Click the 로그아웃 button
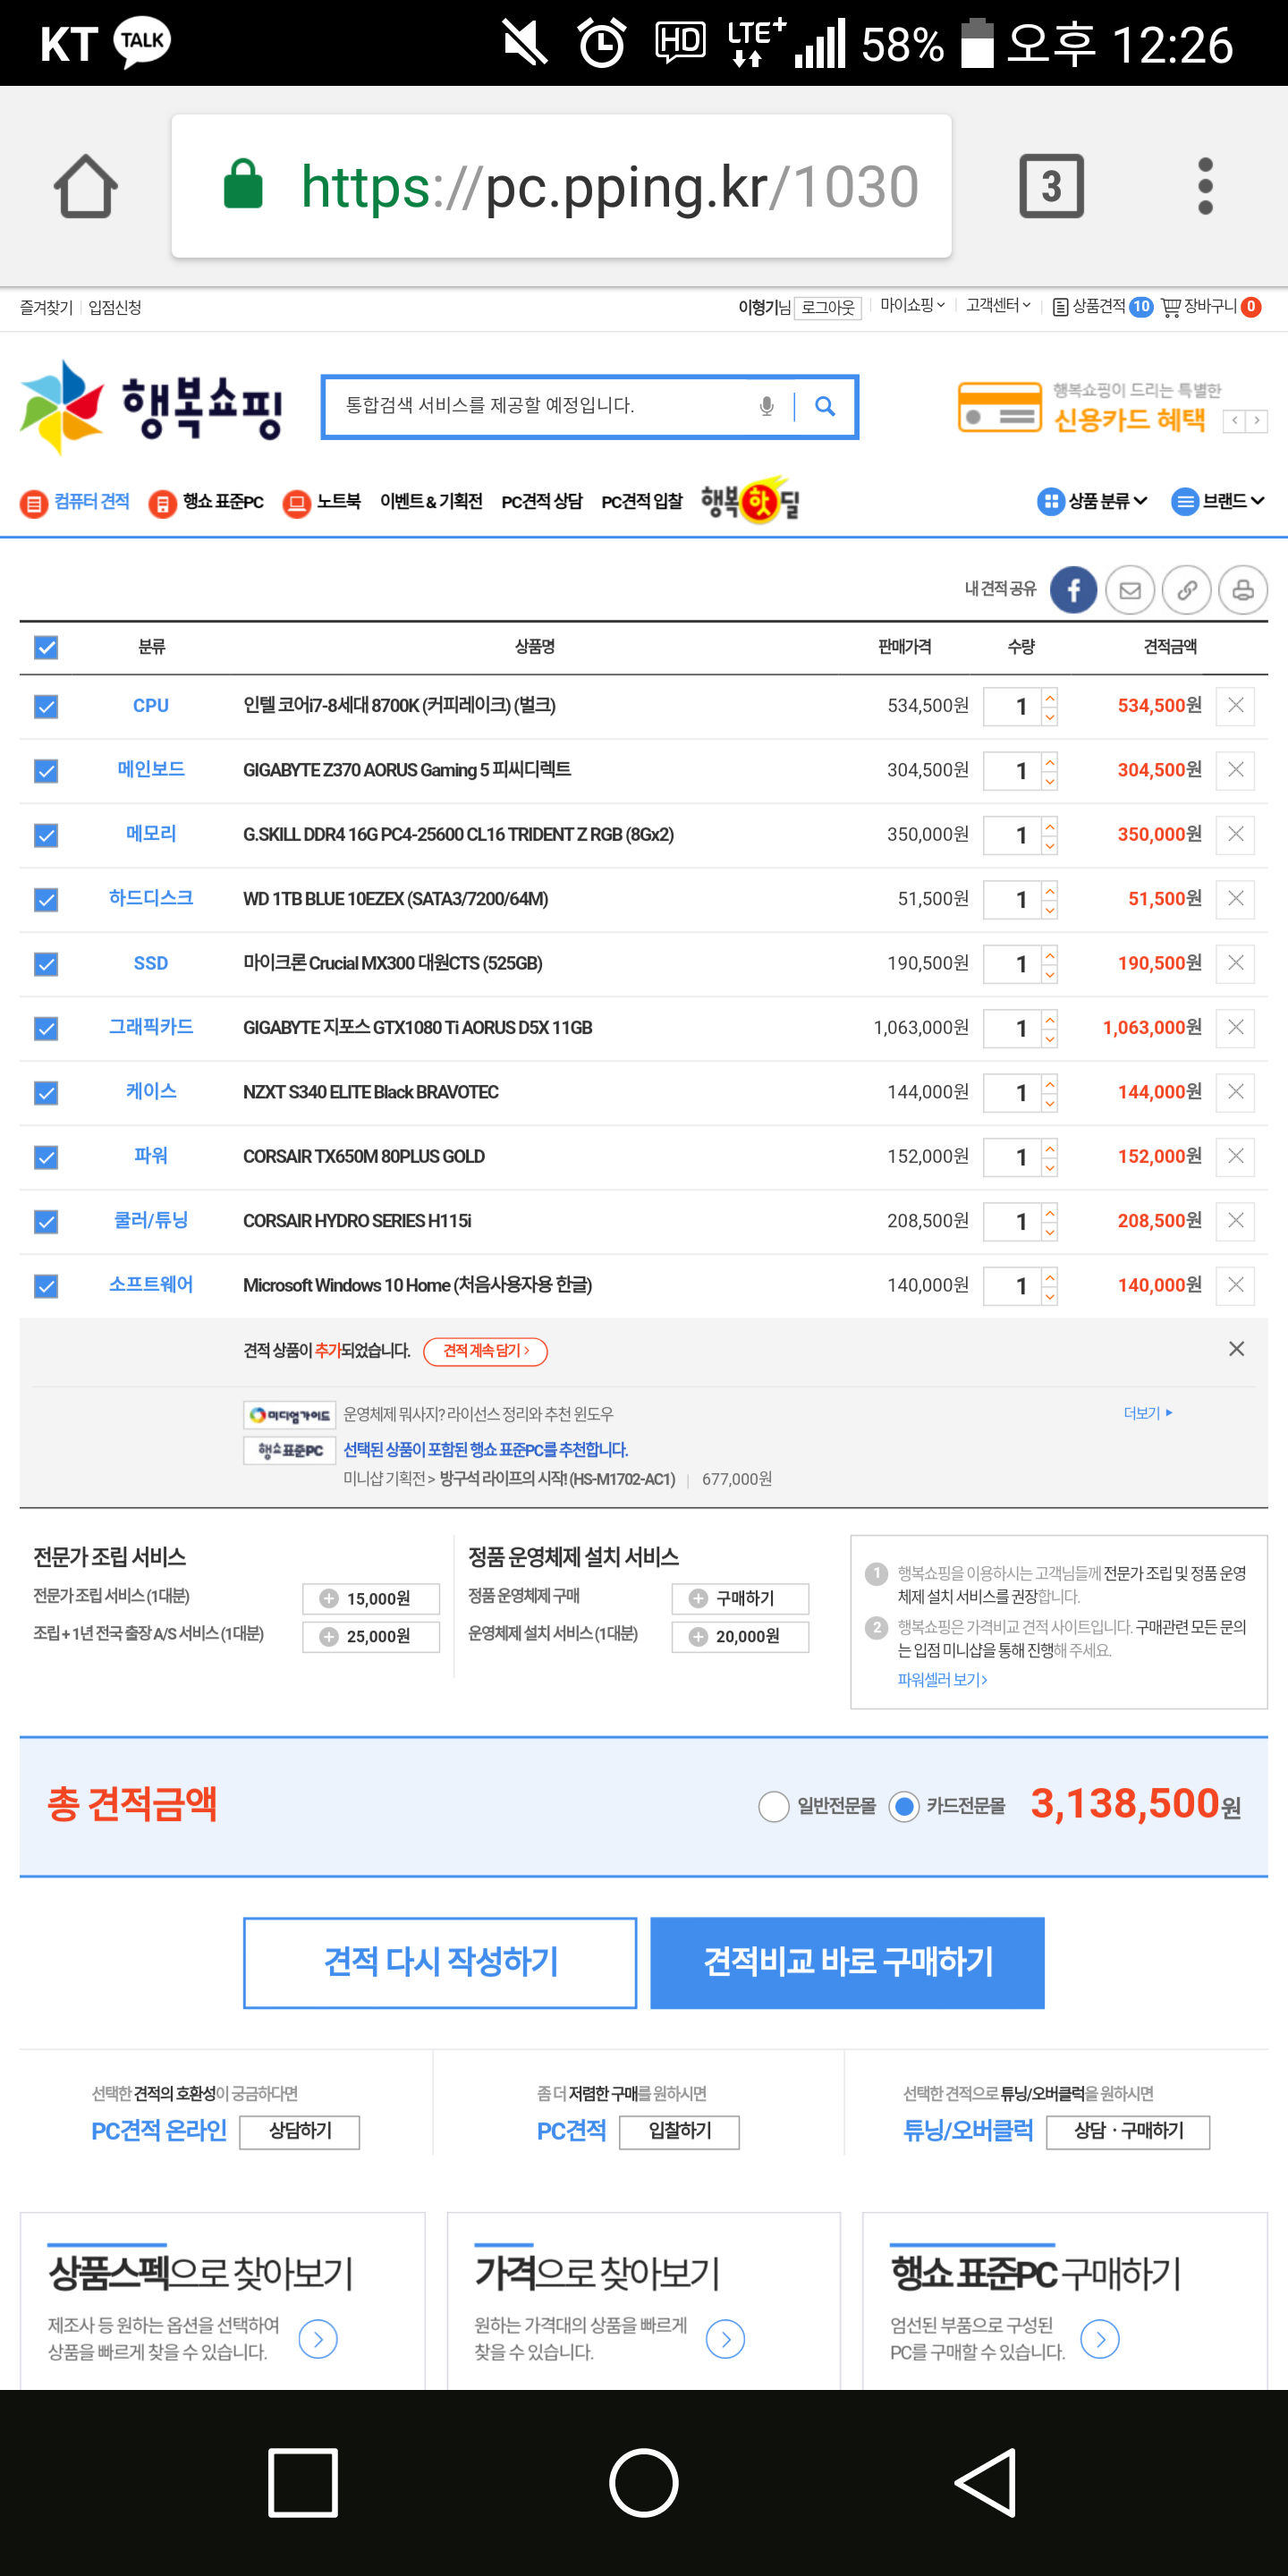 click(x=828, y=307)
